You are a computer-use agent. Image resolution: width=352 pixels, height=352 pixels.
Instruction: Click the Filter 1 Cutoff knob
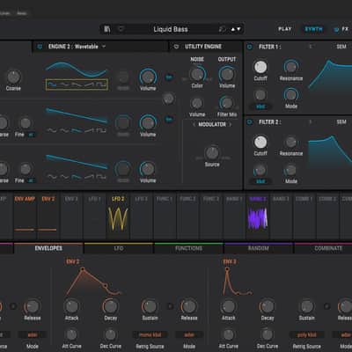(260, 67)
